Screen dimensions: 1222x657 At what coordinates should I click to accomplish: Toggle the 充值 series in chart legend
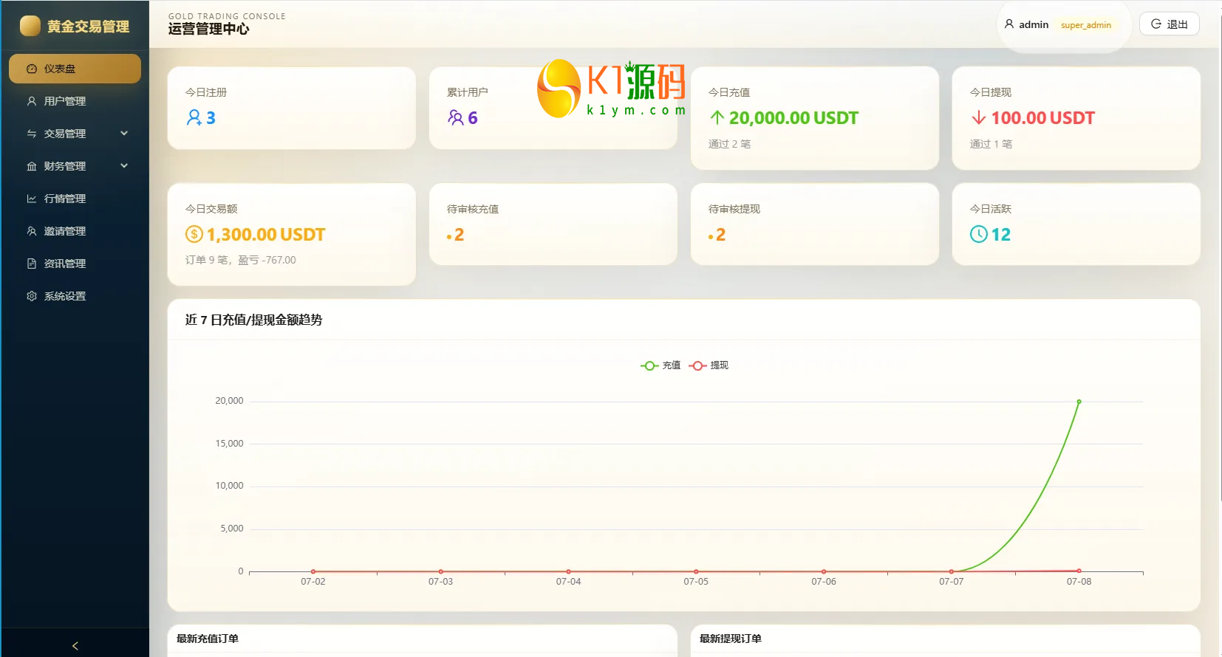661,365
